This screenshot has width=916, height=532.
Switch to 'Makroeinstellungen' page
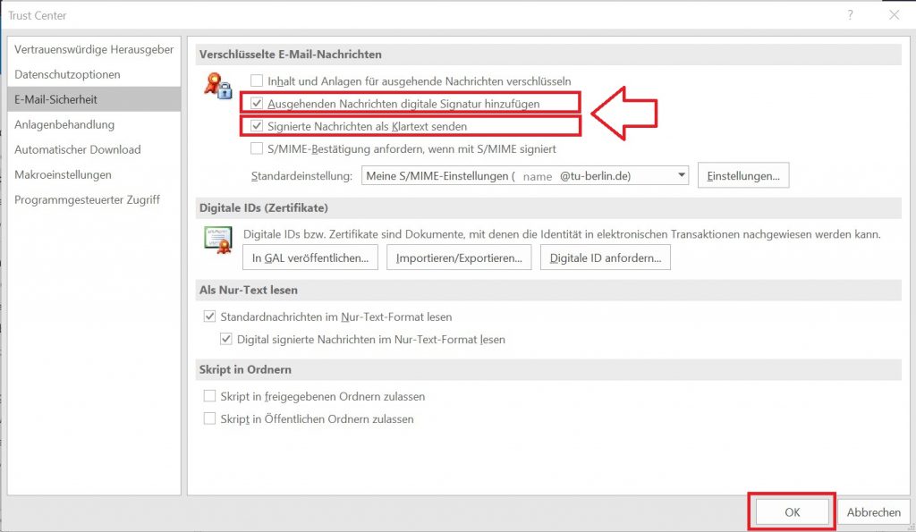(94, 174)
